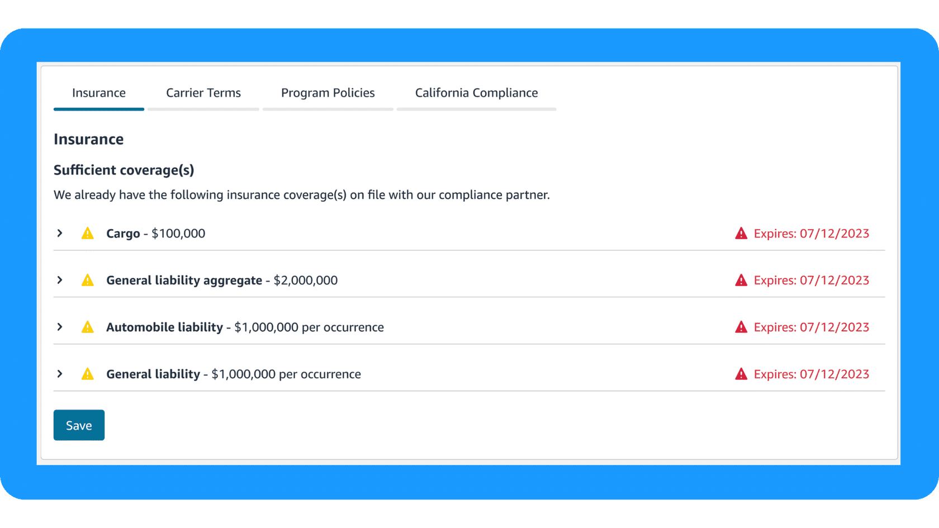Switch to the Carrier Terms tab
Screen dimensions: 939x528
pos(203,93)
